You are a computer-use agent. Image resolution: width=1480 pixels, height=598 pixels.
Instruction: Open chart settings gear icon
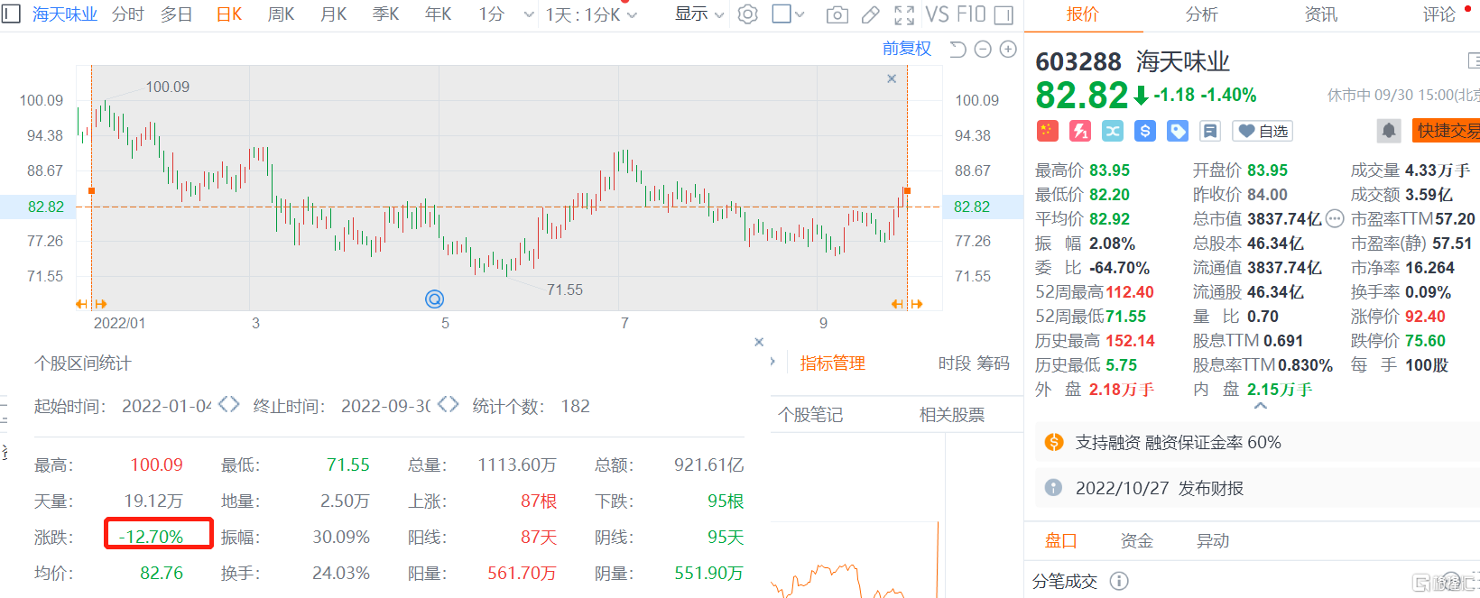pos(748,14)
